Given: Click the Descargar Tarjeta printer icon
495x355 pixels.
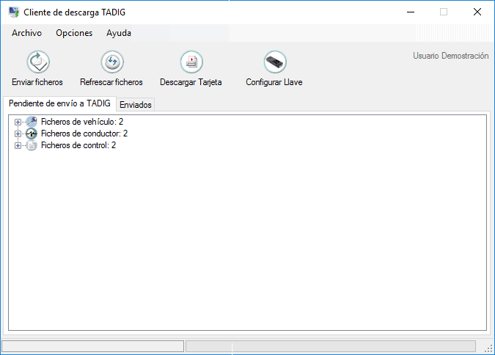Looking at the screenshot, I should 191,62.
